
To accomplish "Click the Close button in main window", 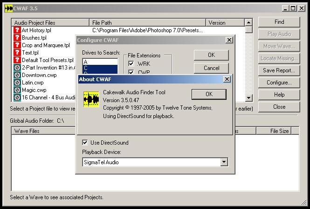I will (x=279, y=107).
